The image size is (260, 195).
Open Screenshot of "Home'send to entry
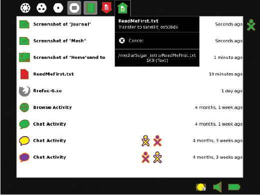[69, 57]
